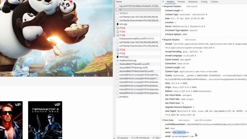Select the Date response header line
The width and height of the screenshot is (247, 139).
[184, 19]
